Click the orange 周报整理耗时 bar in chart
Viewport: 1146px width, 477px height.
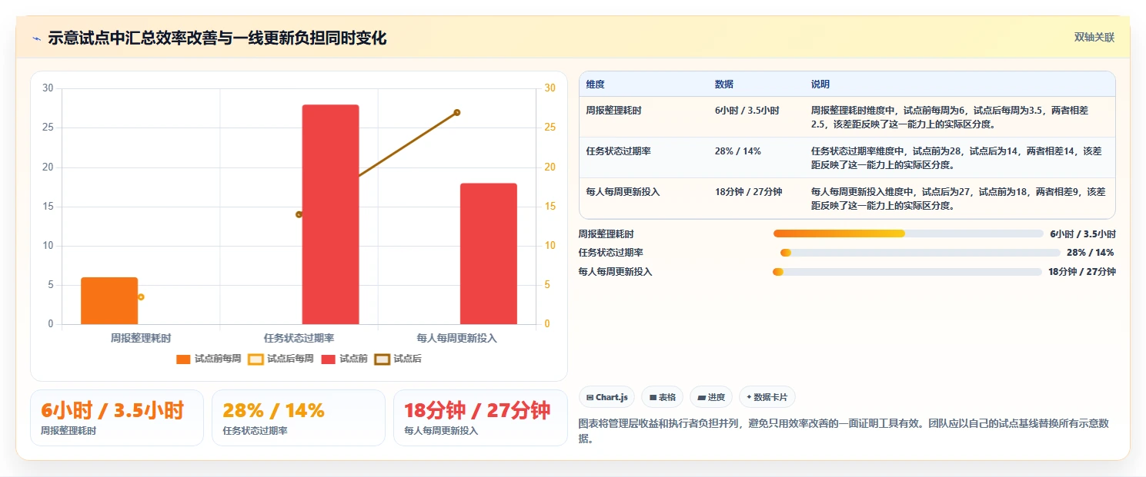(109, 300)
